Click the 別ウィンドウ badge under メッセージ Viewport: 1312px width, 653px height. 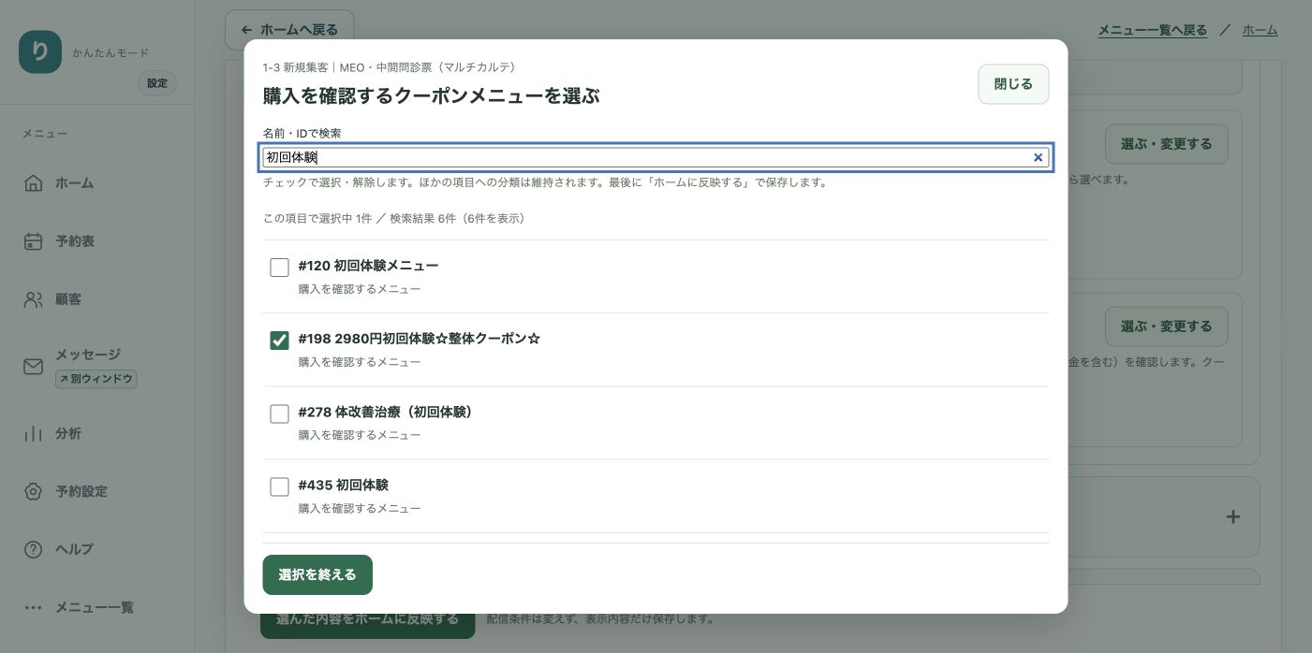coord(96,379)
